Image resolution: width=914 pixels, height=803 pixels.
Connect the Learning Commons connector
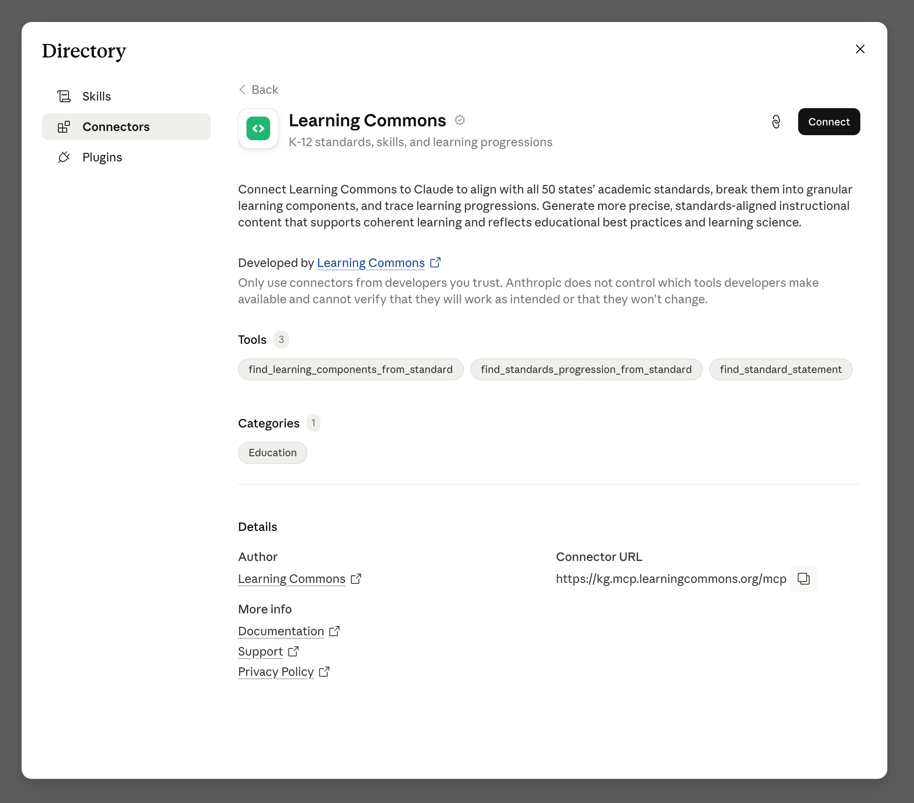(829, 122)
